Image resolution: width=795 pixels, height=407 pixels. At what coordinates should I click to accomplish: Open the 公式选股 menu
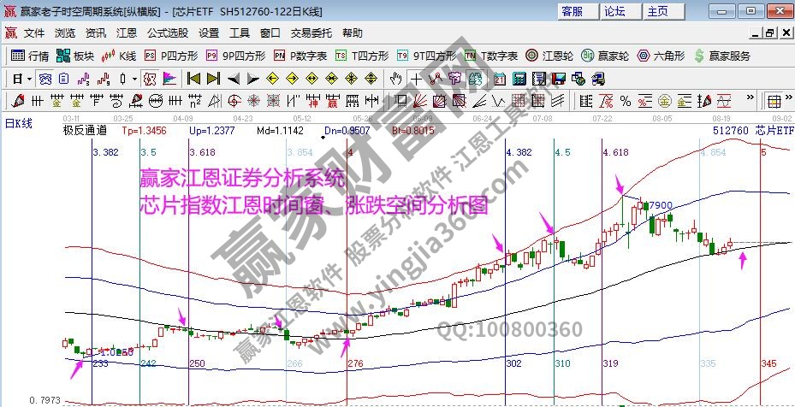168,33
